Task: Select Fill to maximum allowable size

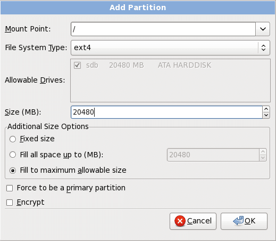Action: point(13,171)
